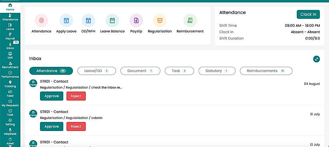Click the Absent - Absent clock in value
This screenshot has width=329, height=147.
(x=305, y=32)
